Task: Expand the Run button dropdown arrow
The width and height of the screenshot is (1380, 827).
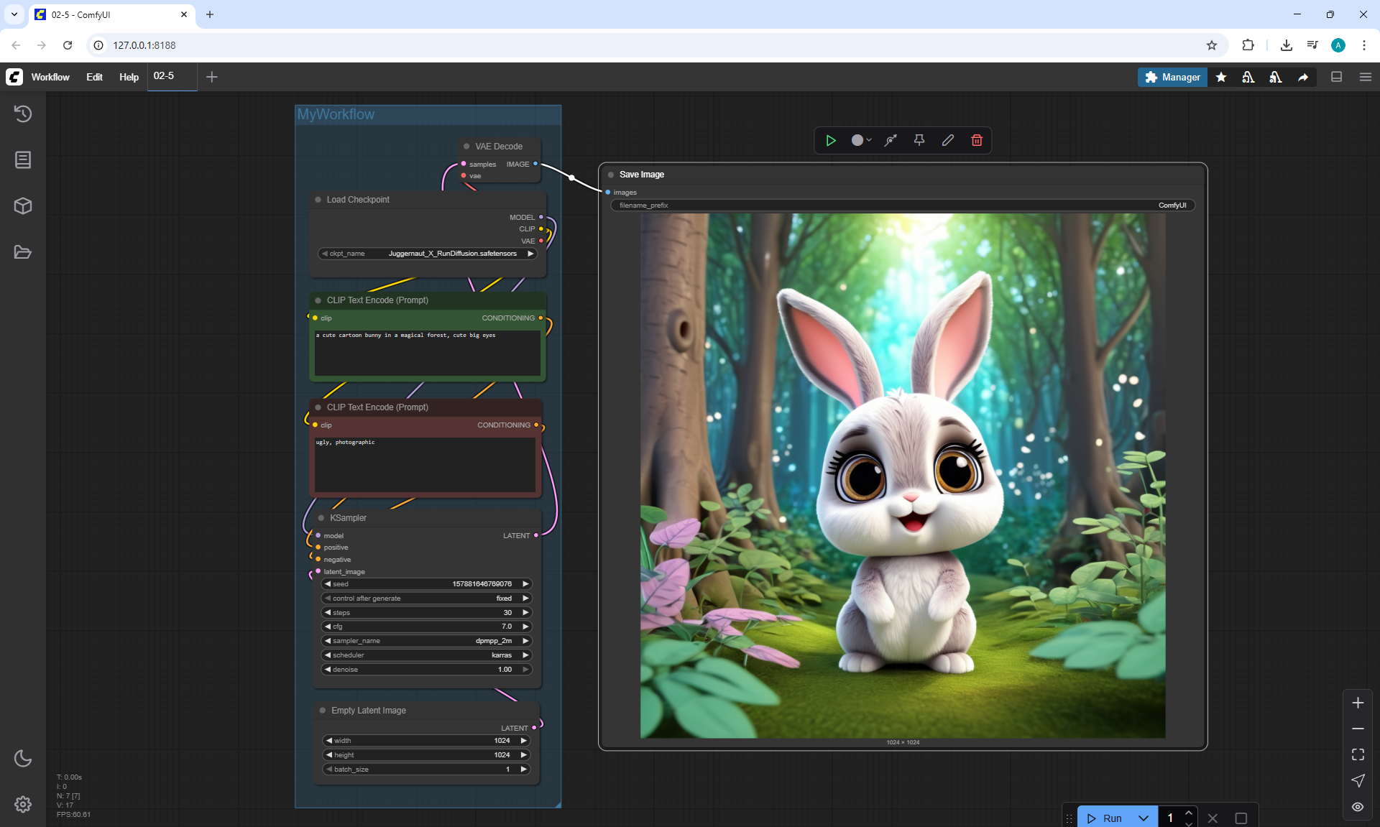Action: click(x=1144, y=818)
